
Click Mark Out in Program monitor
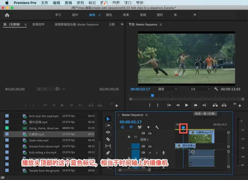coord(158,105)
